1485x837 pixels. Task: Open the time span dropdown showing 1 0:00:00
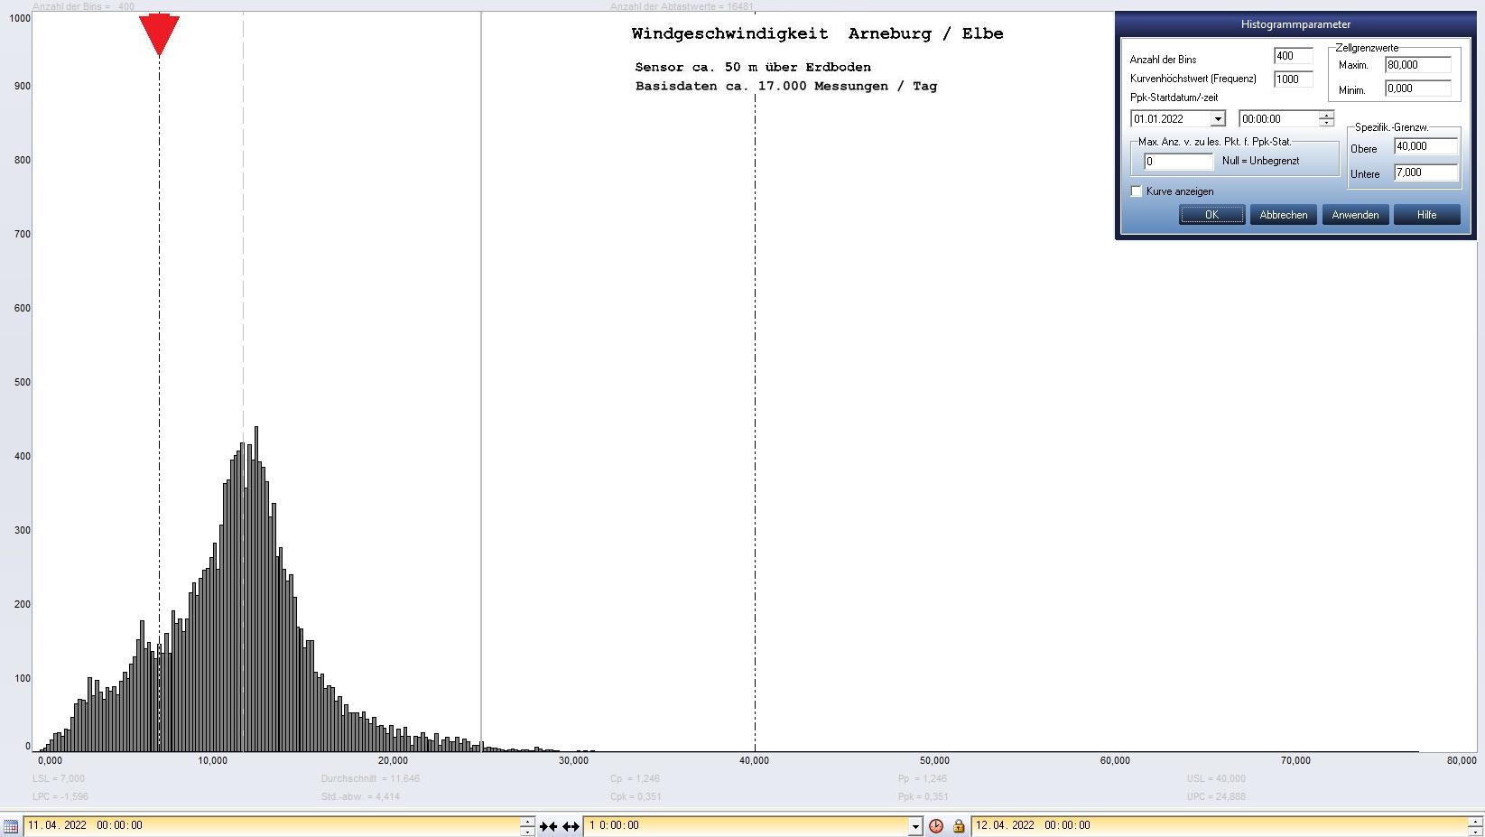pyautogui.click(x=914, y=826)
